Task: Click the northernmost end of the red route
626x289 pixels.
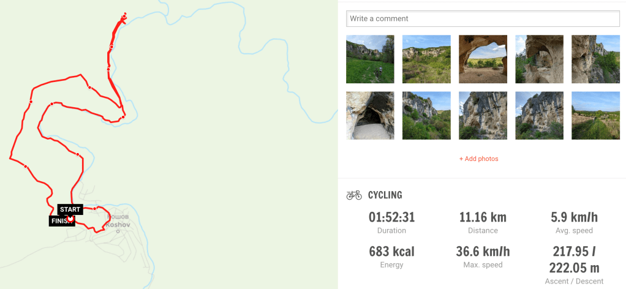Action: click(125, 13)
